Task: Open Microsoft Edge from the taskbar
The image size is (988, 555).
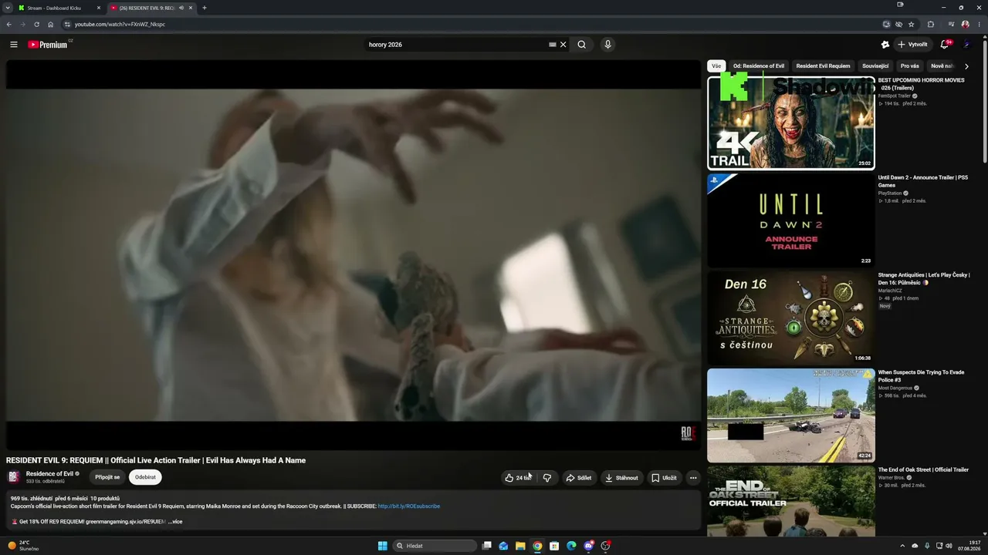Action: 571,546
